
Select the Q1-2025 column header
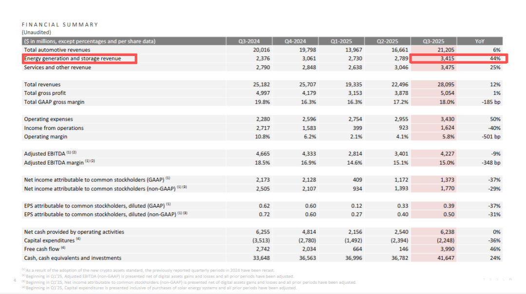(x=341, y=41)
